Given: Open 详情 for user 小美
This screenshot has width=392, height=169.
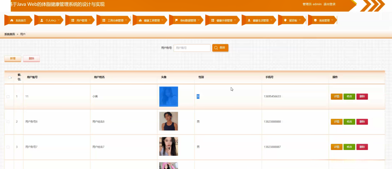Looking at the screenshot, I should (337, 97).
